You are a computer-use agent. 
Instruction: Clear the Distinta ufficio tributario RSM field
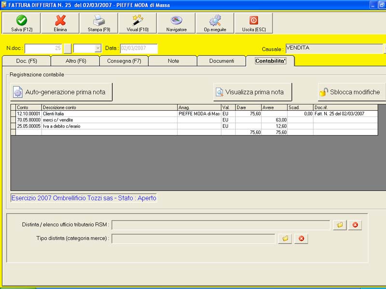[x=355, y=225]
